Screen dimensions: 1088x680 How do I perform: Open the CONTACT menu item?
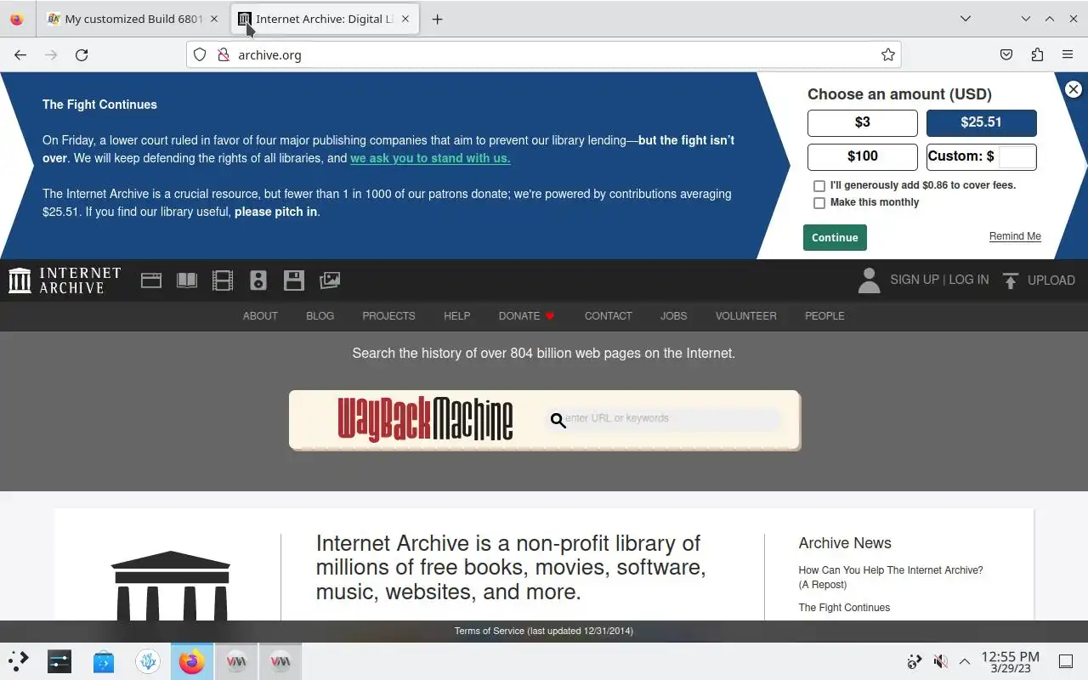point(608,316)
